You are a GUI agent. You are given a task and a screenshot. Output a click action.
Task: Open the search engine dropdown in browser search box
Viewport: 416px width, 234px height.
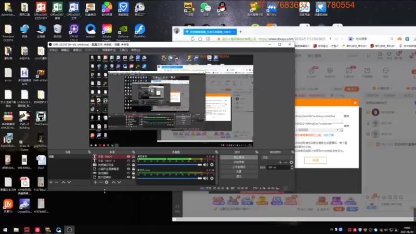click(x=352, y=38)
